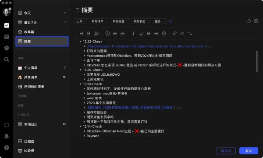The image size is (263, 158).
Task: Click the 清单 section header
Action: point(21,58)
